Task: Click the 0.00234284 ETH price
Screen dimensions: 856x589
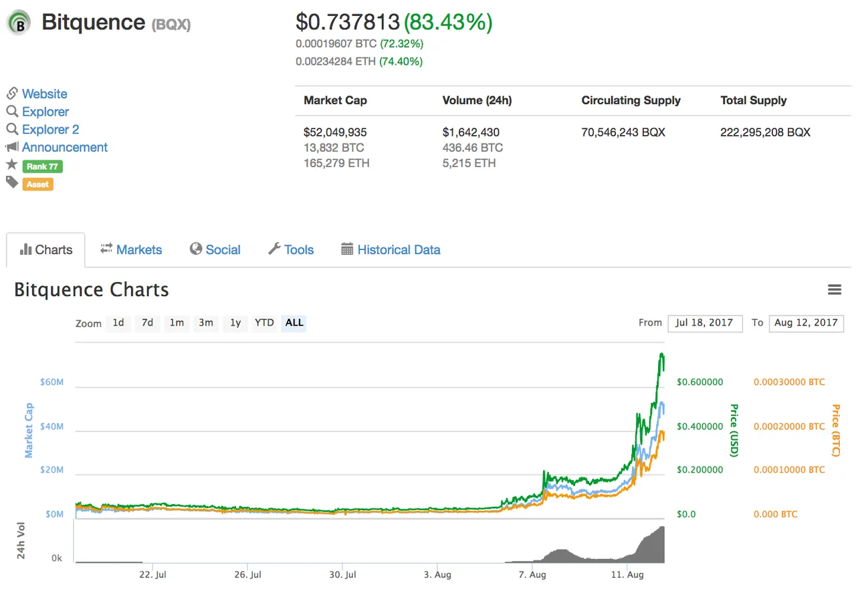Action: [x=336, y=62]
